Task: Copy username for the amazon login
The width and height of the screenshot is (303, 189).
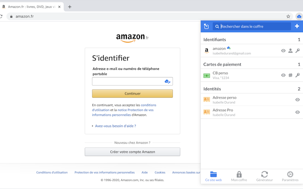Action: tap(290, 51)
